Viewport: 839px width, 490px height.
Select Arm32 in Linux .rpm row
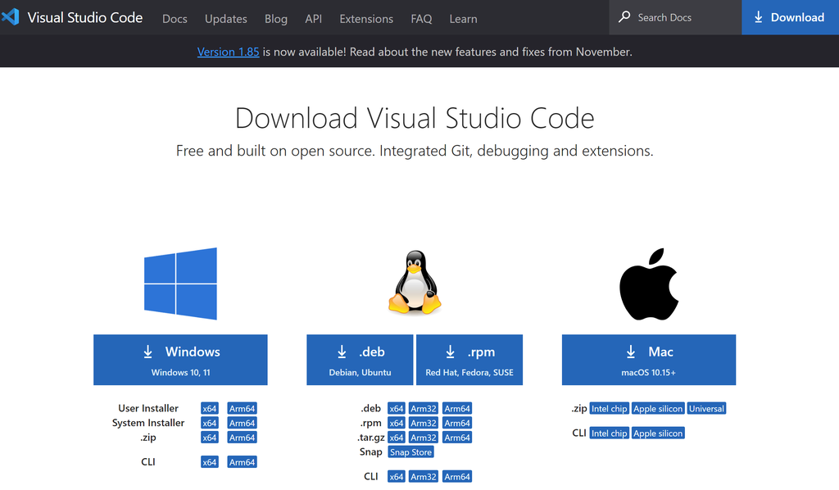pyautogui.click(x=424, y=423)
